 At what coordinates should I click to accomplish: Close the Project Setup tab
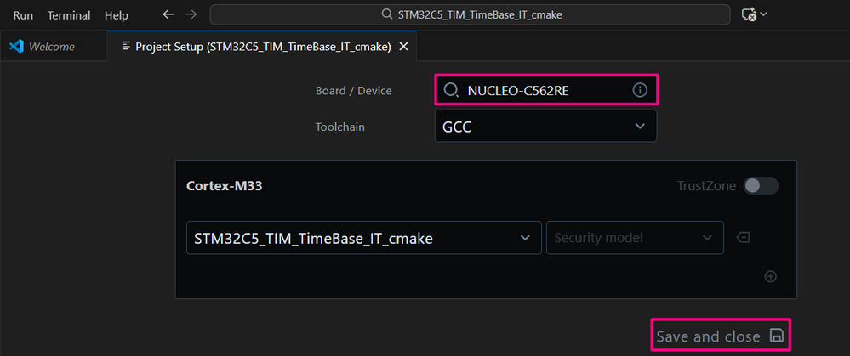coord(403,47)
